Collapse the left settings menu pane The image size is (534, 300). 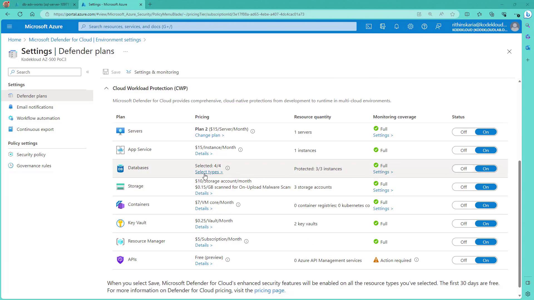click(x=88, y=72)
